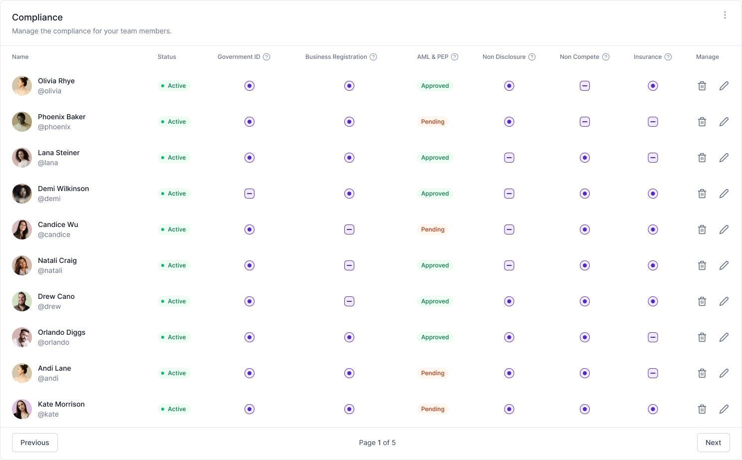Click the Name column header
Screen dimensions: 742x460
[20, 57]
